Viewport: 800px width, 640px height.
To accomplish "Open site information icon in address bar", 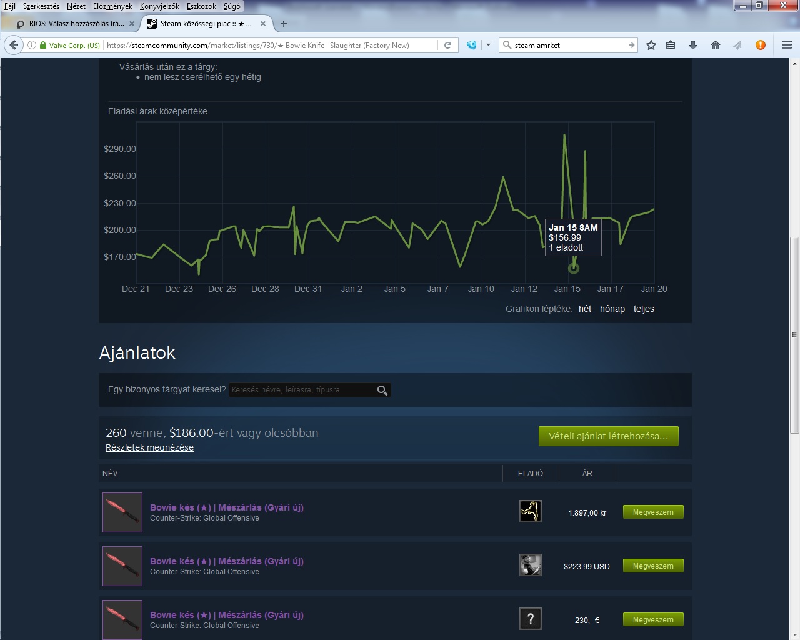I will pos(31,45).
